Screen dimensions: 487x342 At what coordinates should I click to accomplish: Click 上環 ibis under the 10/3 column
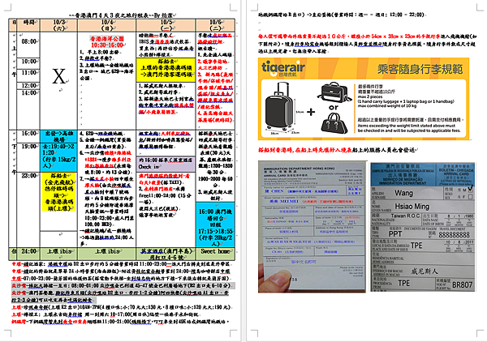[x=59, y=251]
